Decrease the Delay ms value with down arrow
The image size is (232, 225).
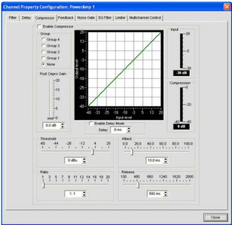tap(129, 132)
